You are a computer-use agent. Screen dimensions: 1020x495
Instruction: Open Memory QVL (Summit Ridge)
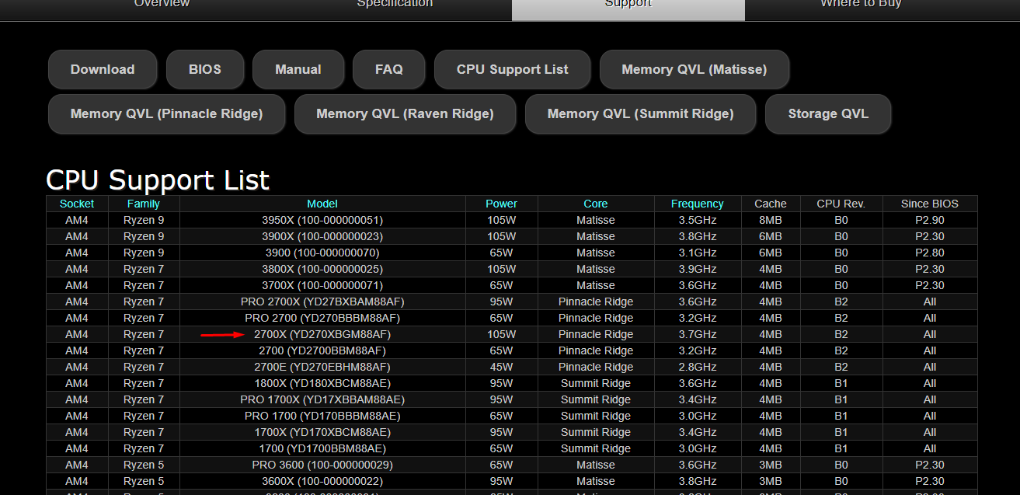[641, 113]
